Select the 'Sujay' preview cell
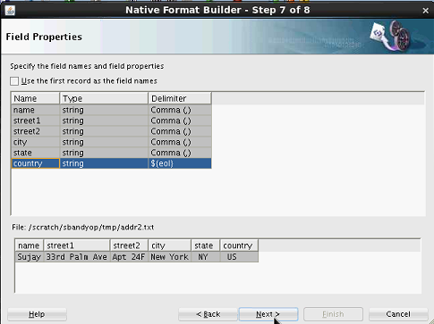Viewport: 434px width, 324px height. 30,257
